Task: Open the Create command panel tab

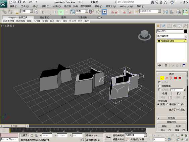Action: [158, 26]
